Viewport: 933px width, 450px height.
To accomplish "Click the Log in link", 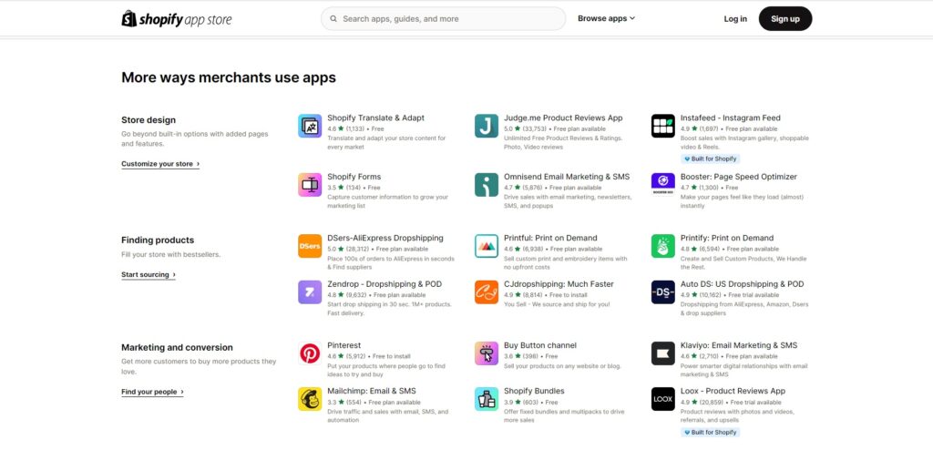I will [735, 18].
